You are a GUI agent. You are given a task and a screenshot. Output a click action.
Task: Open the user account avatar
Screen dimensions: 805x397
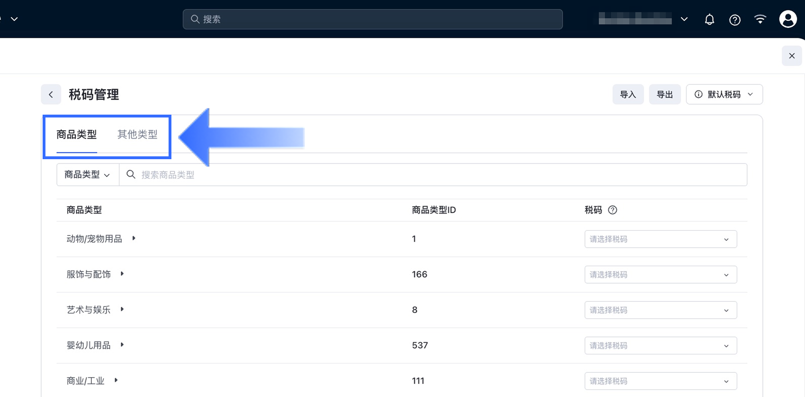pos(788,19)
